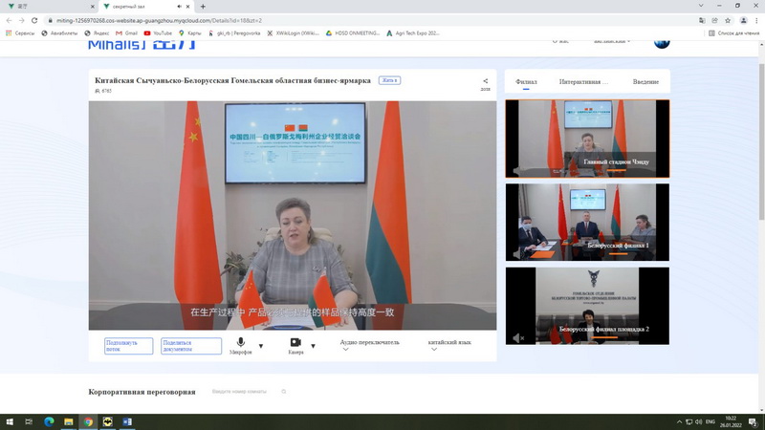Viewport: 765px width, 430px height.
Task: Open the Сервисы apps bookmark
Action: (20, 33)
